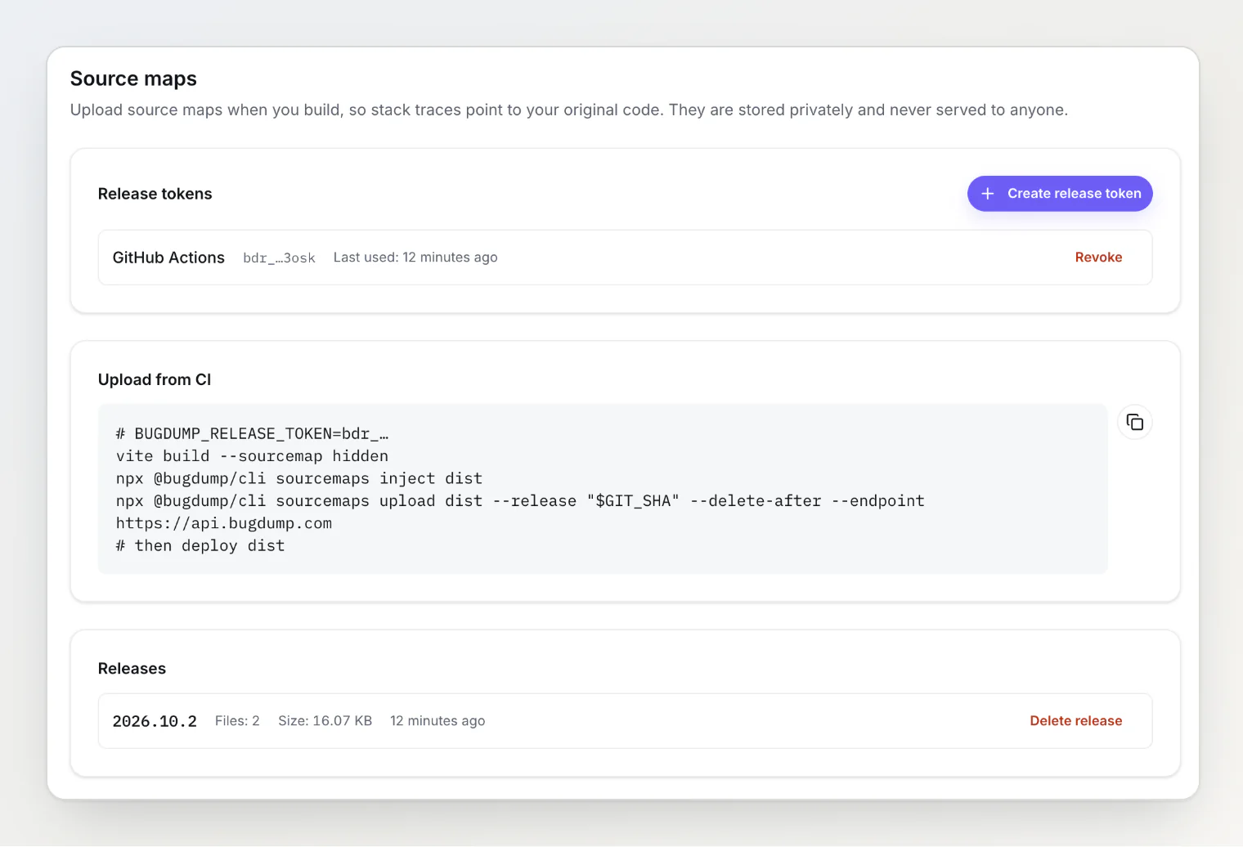The image size is (1243, 847).
Task: Click the https://api.bugdump.com endpoint text
Action: (224, 523)
